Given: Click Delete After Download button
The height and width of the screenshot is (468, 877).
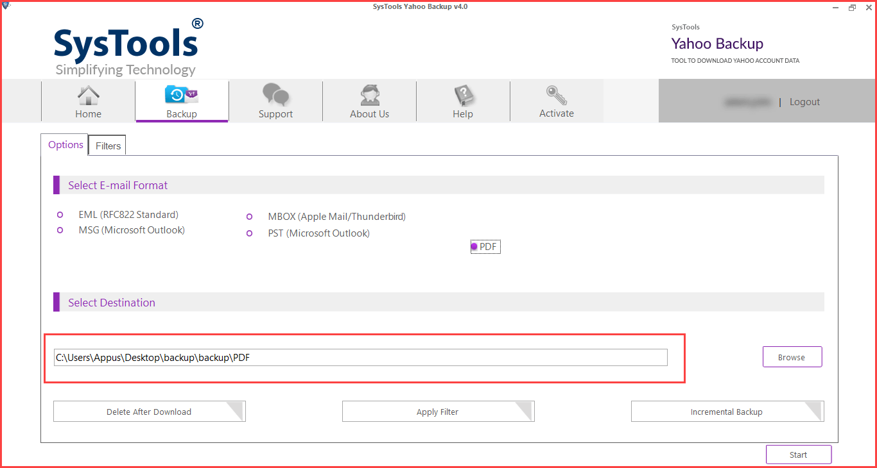Looking at the screenshot, I should (x=149, y=412).
